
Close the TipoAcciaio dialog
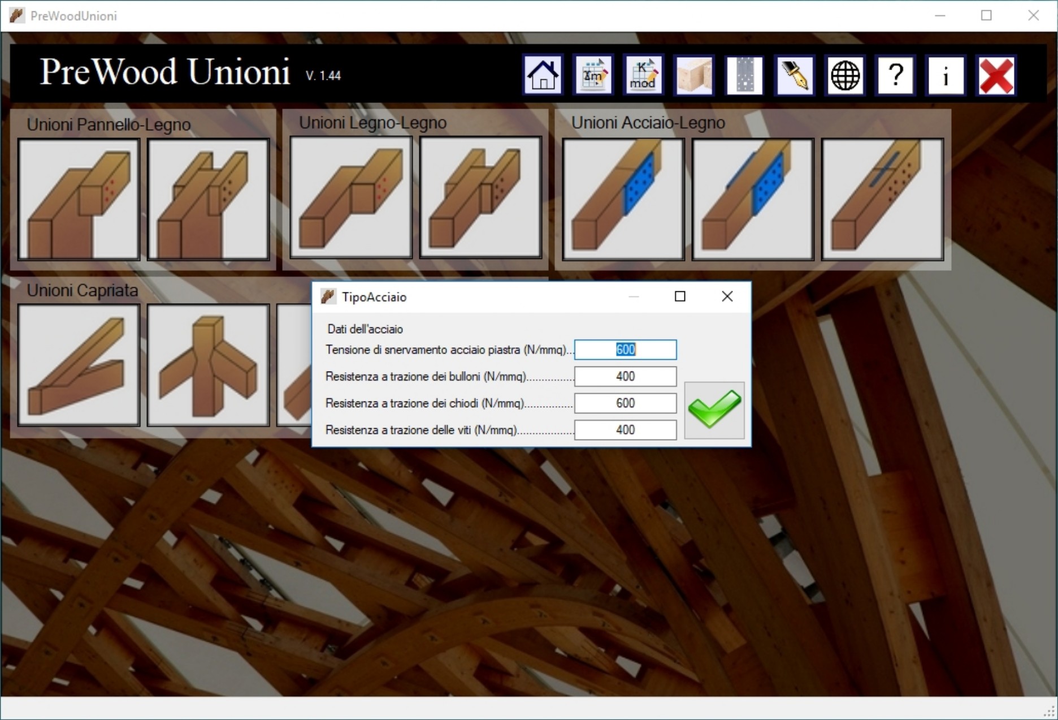[727, 296]
